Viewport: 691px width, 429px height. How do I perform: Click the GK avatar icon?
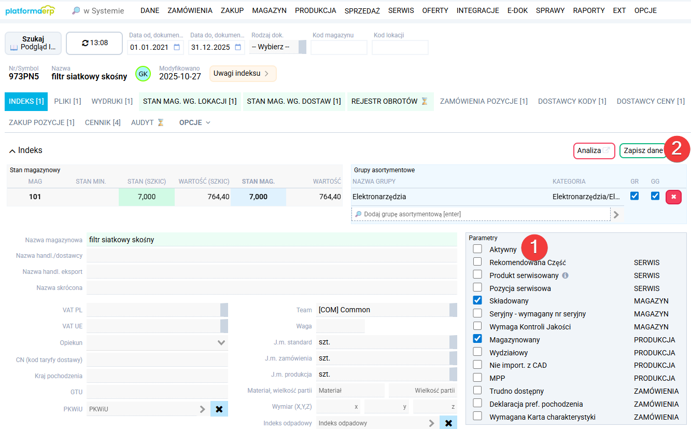(x=143, y=74)
